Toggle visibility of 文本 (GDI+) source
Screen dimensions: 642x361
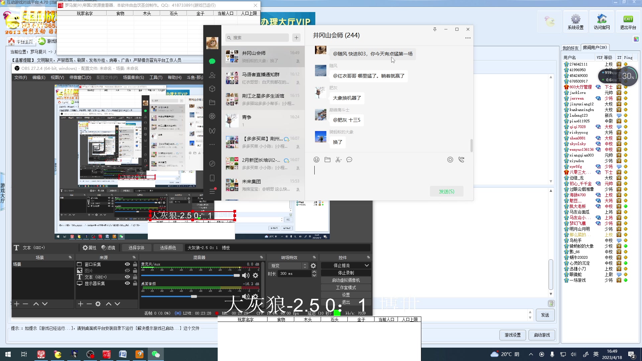pyautogui.click(x=127, y=277)
